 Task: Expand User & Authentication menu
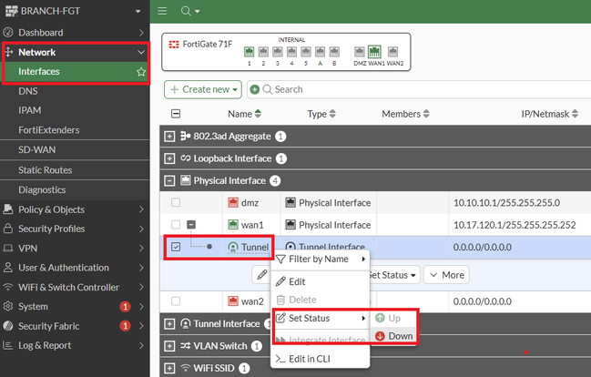pyautogui.click(x=75, y=268)
